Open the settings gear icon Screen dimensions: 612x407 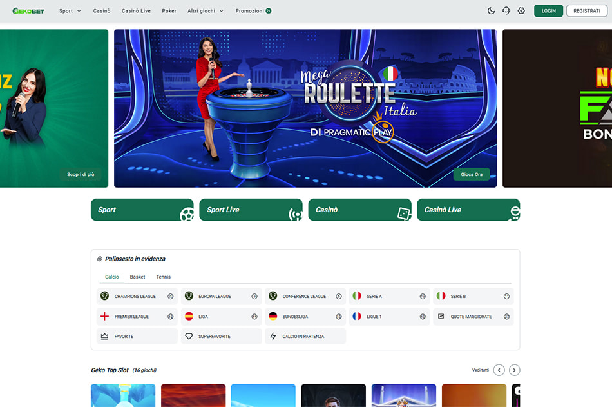coord(521,11)
